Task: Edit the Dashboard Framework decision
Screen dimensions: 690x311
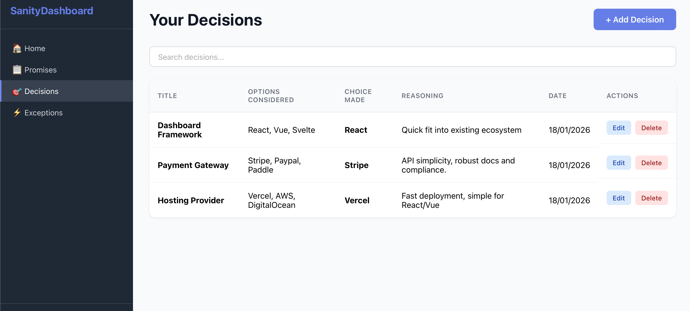Action: click(x=618, y=128)
